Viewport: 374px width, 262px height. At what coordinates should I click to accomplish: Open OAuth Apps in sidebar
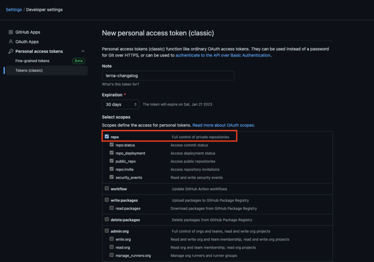27,42
